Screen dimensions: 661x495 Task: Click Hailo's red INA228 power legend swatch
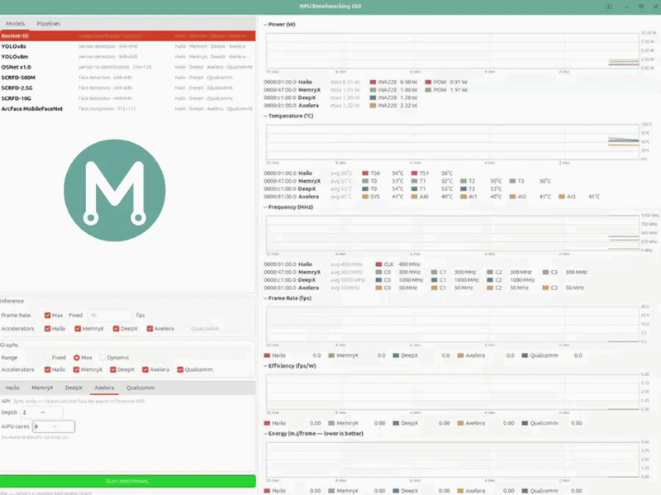373,82
